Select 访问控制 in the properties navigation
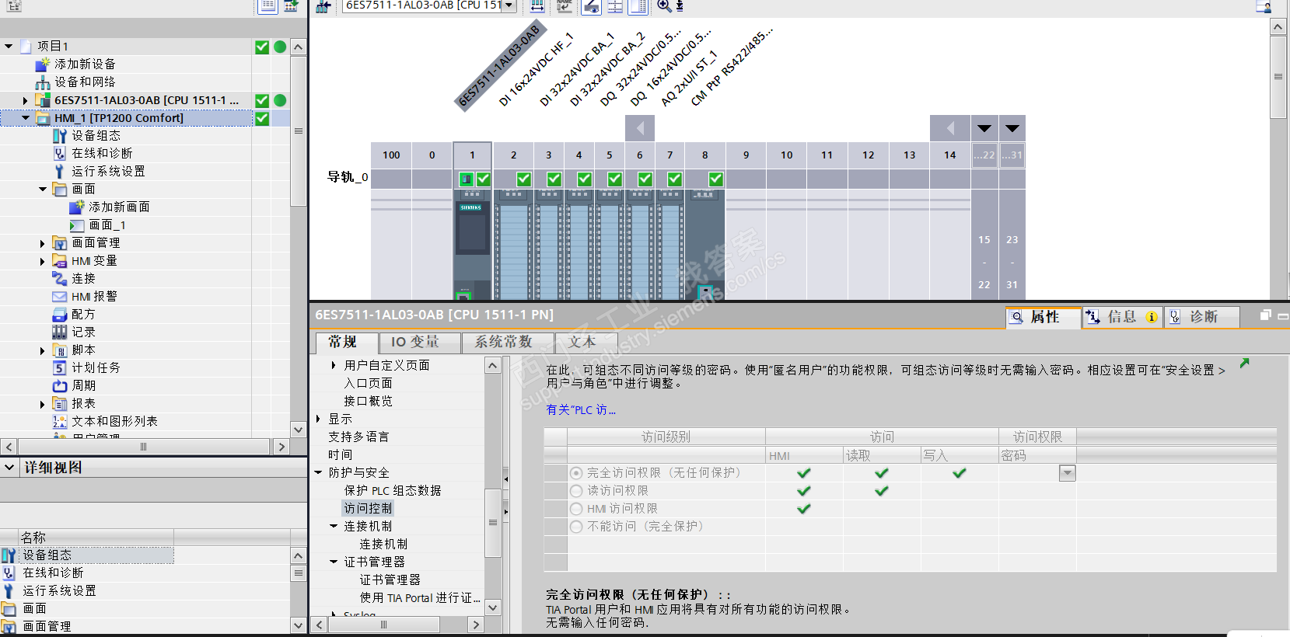Image resolution: width=1290 pixels, height=637 pixels. click(369, 508)
